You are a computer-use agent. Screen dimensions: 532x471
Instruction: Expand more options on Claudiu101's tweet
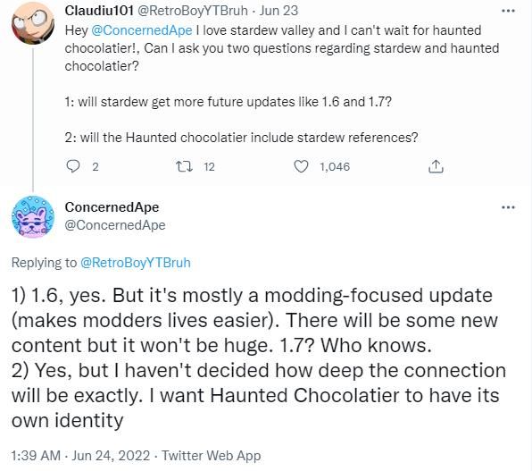pos(508,12)
